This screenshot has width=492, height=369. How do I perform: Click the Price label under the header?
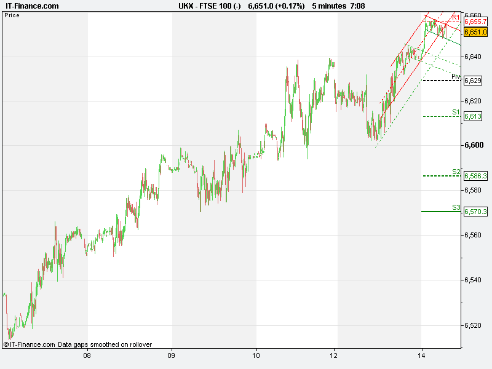pos(12,15)
